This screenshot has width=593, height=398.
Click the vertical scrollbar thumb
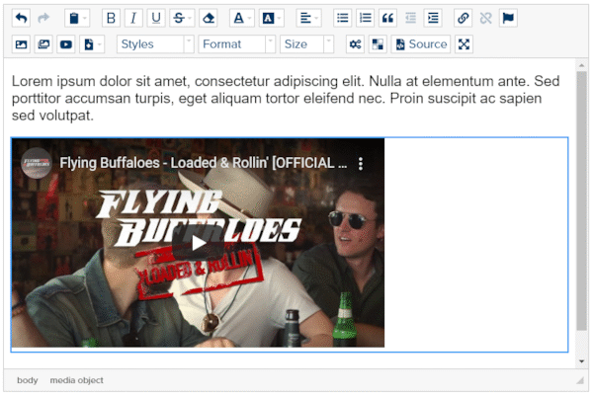point(582,200)
